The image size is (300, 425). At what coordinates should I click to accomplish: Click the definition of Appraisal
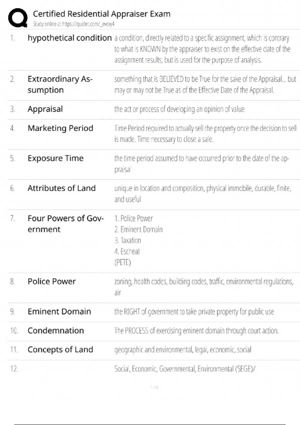179,109
